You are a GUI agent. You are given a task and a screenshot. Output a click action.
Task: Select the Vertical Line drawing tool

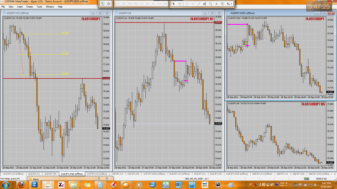[x=186, y=4]
